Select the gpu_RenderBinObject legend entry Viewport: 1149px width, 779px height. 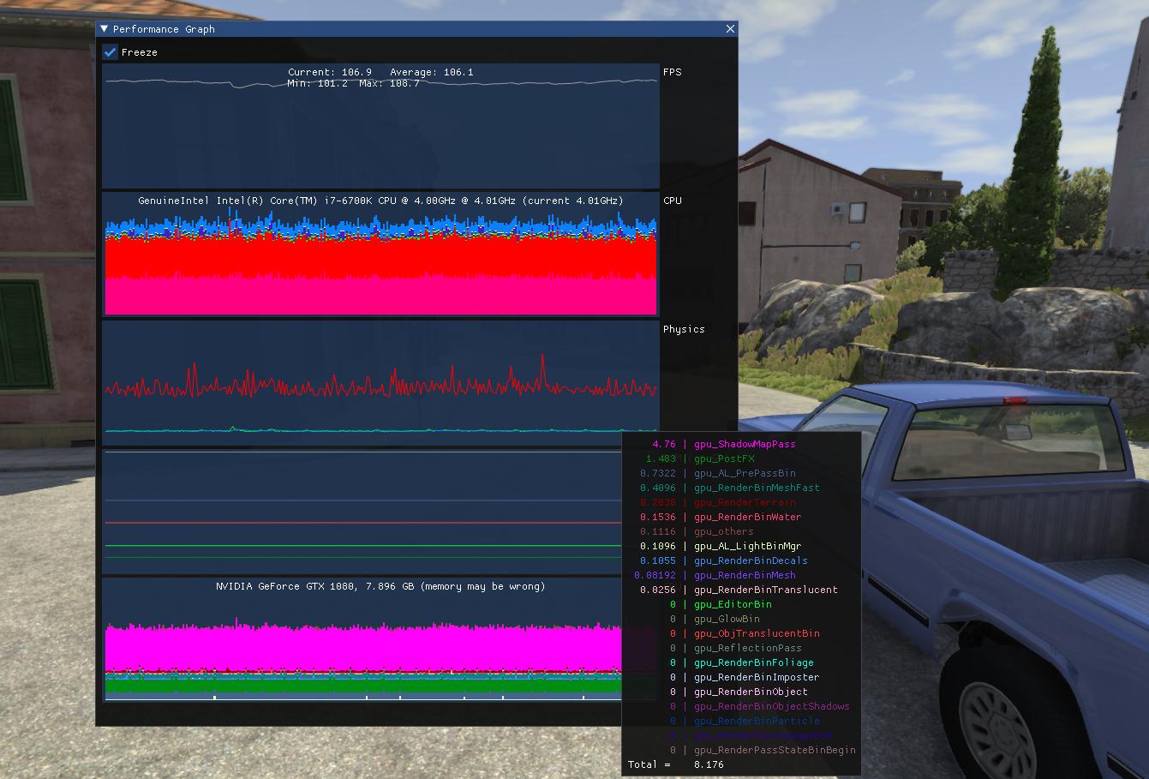click(751, 692)
